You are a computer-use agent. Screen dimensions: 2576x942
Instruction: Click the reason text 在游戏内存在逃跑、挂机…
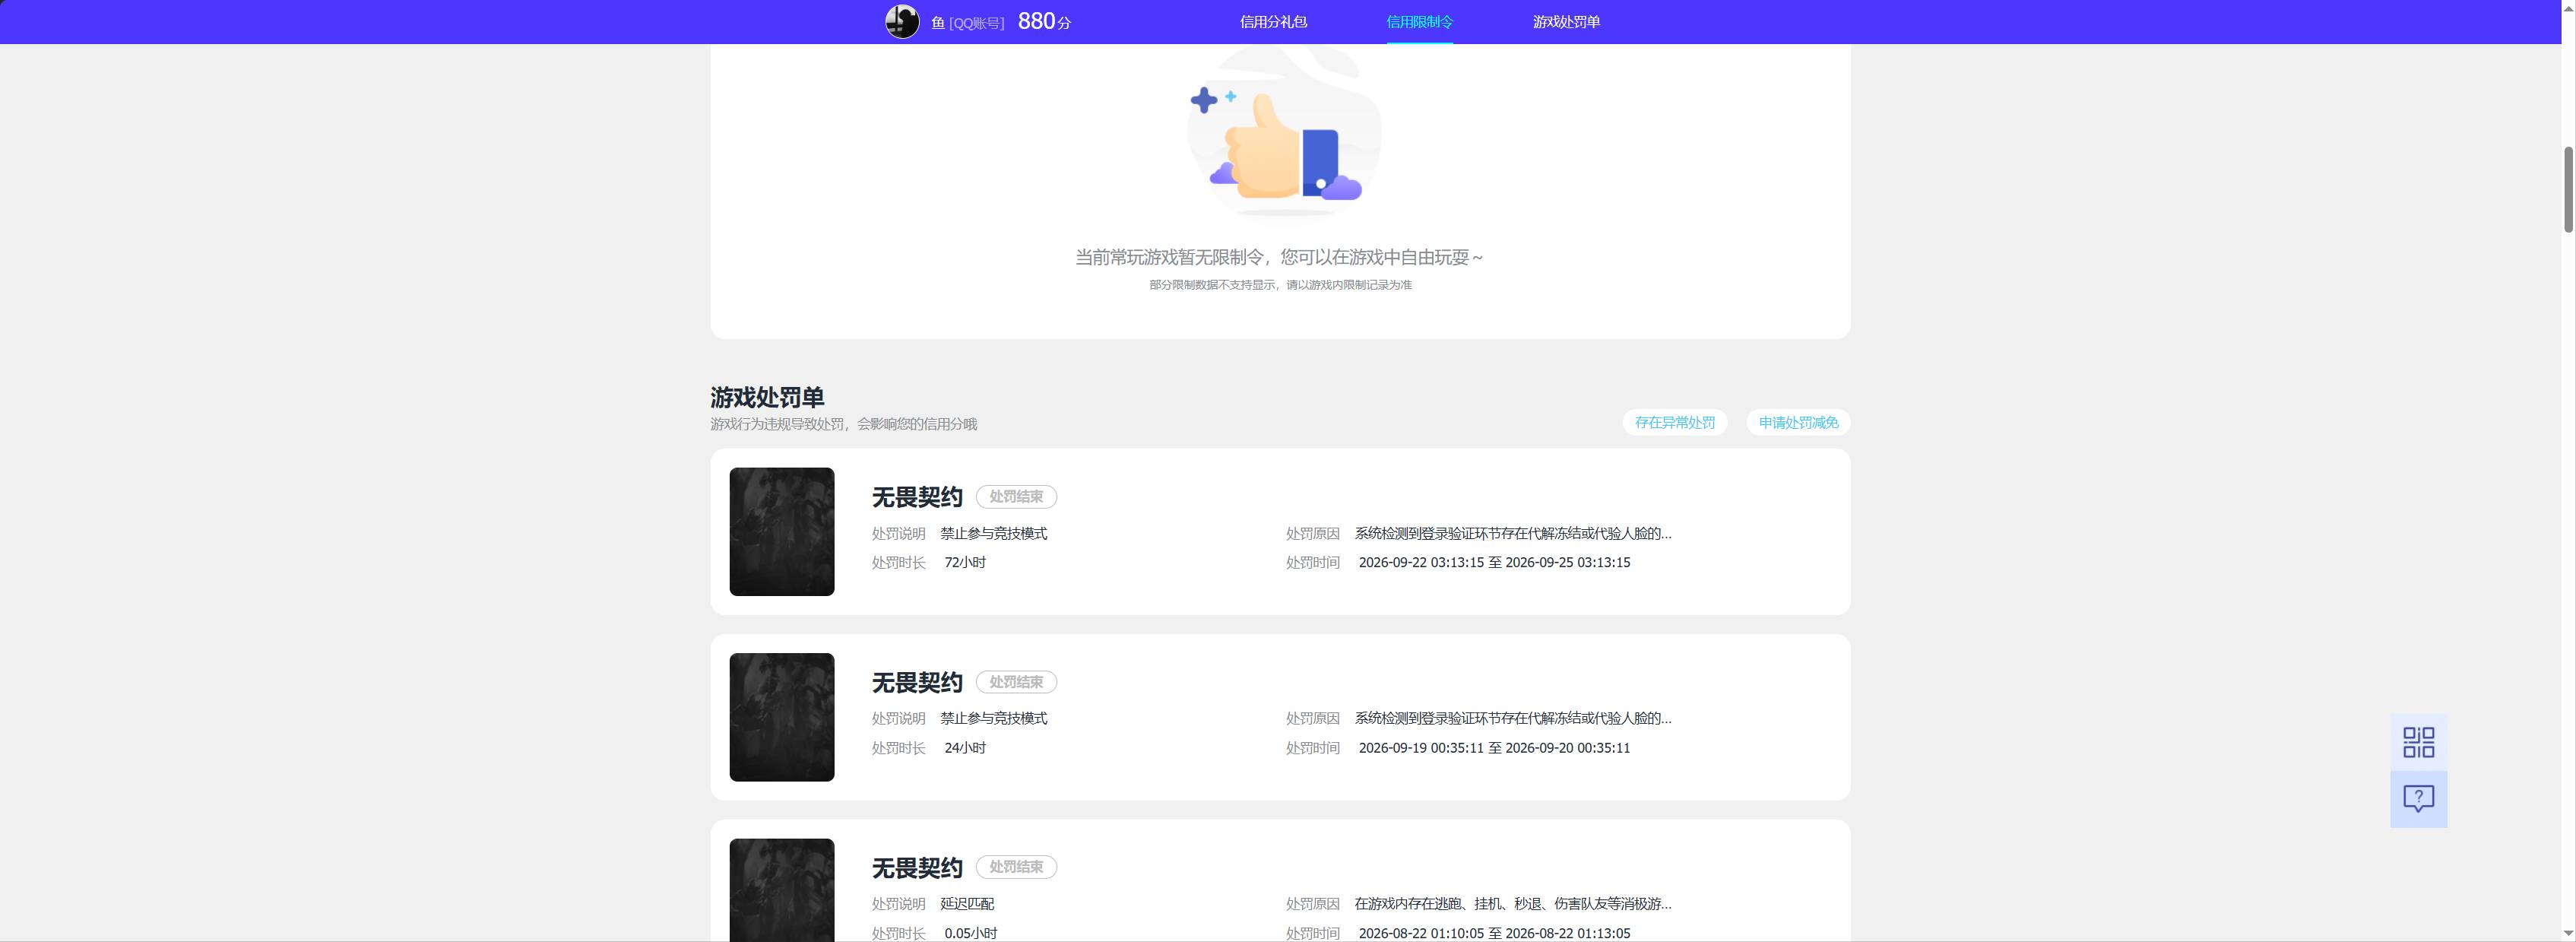pyautogui.click(x=1512, y=904)
